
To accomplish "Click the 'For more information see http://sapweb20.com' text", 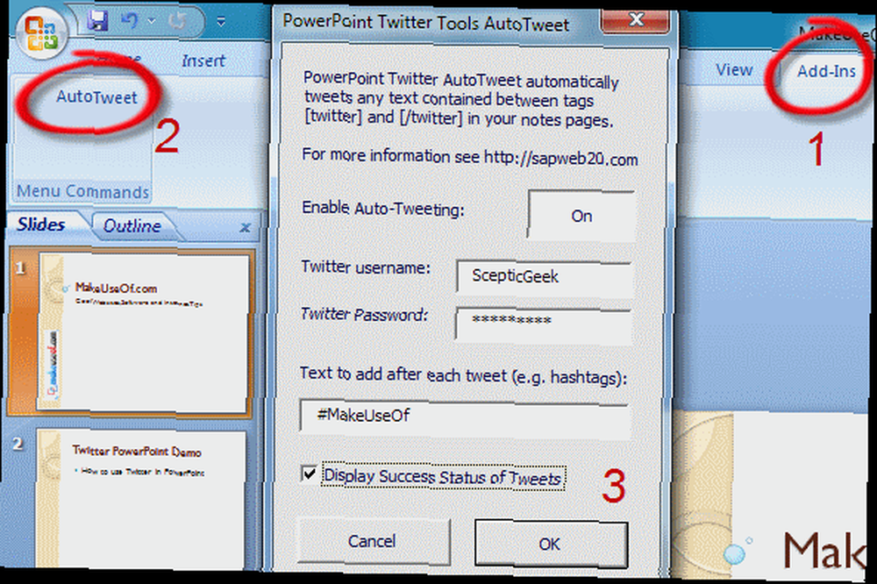I will point(470,157).
